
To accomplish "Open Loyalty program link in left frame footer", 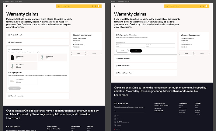I will point(52,126).
